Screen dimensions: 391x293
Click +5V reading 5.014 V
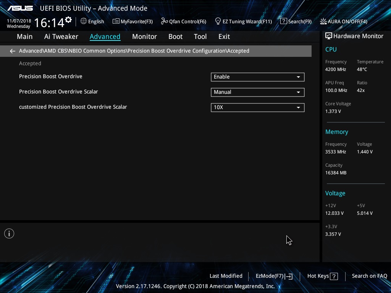(x=365, y=213)
